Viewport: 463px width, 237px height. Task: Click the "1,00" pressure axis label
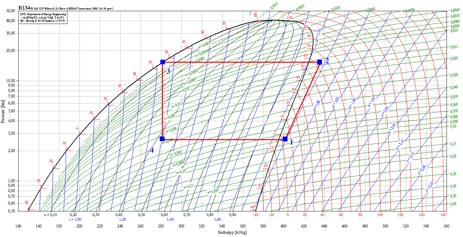[12, 181]
